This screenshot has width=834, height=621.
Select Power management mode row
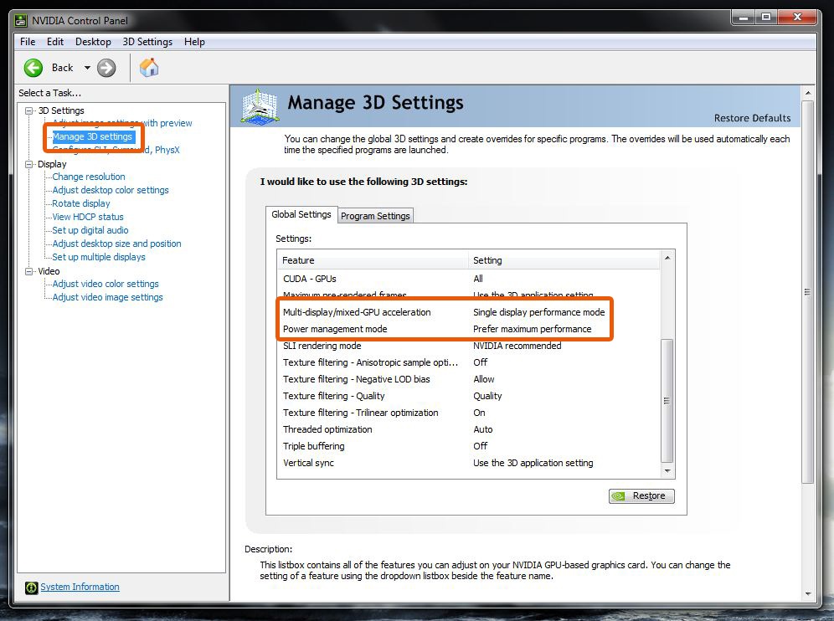coord(469,329)
